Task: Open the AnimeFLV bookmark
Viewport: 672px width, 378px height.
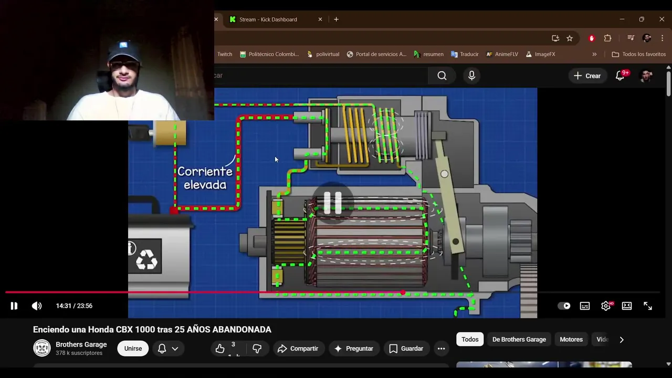Action: pyautogui.click(x=502, y=54)
